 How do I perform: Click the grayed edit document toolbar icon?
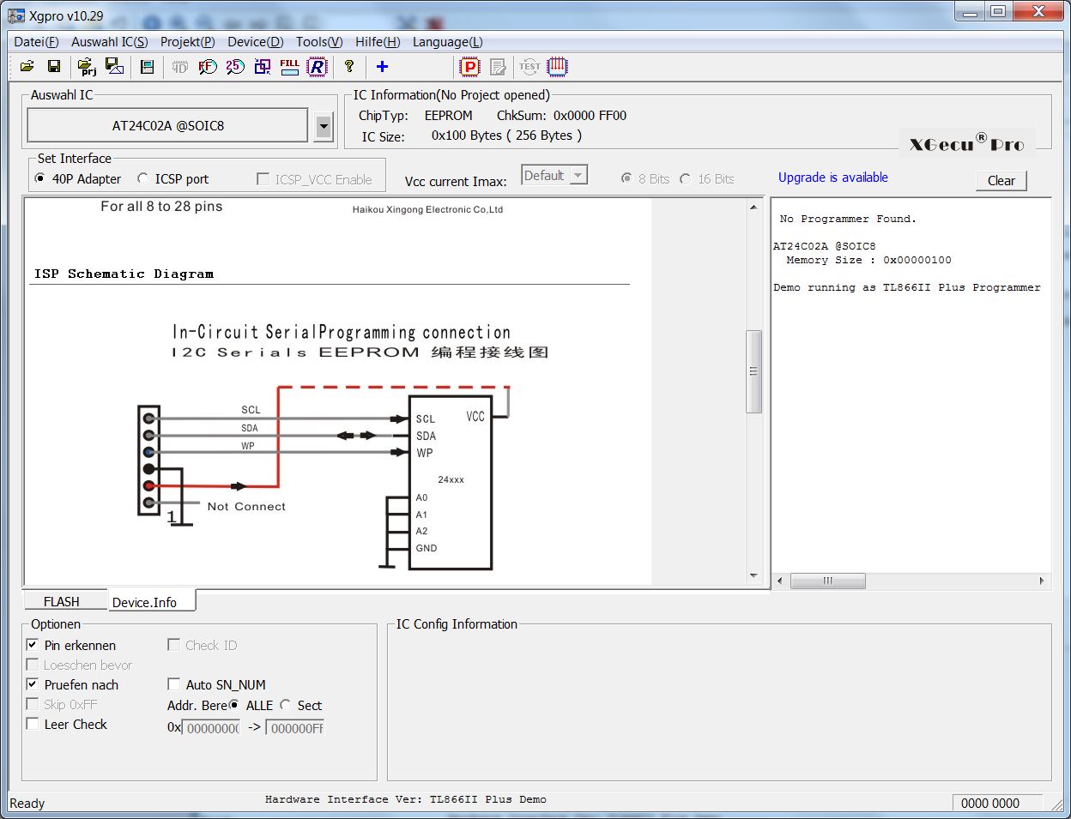pyautogui.click(x=498, y=66)
